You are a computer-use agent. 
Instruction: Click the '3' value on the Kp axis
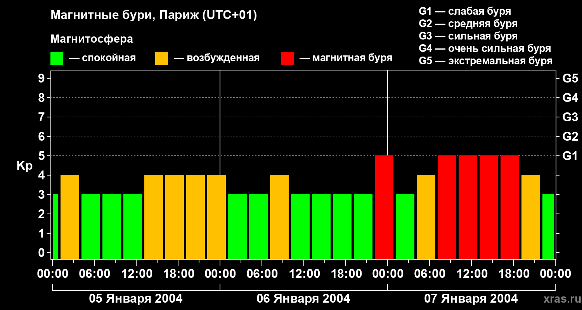42,195
